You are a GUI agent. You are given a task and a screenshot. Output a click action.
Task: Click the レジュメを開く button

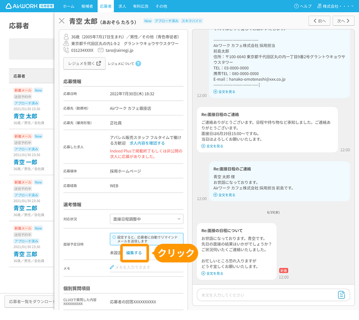click(x=84, y=63)
